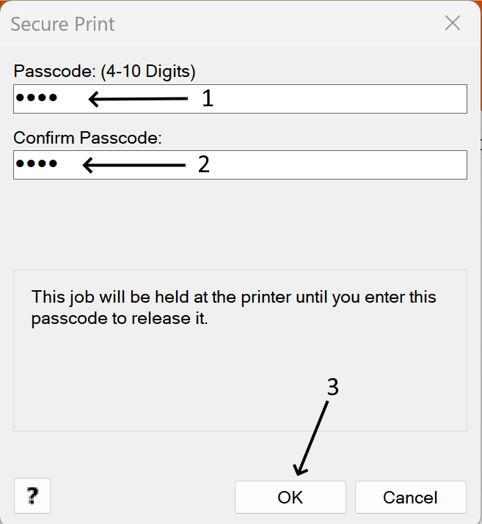Click the masked dots in Confirm Passcode field
This screenshot has height=524, width=482.
pos(37,164)
